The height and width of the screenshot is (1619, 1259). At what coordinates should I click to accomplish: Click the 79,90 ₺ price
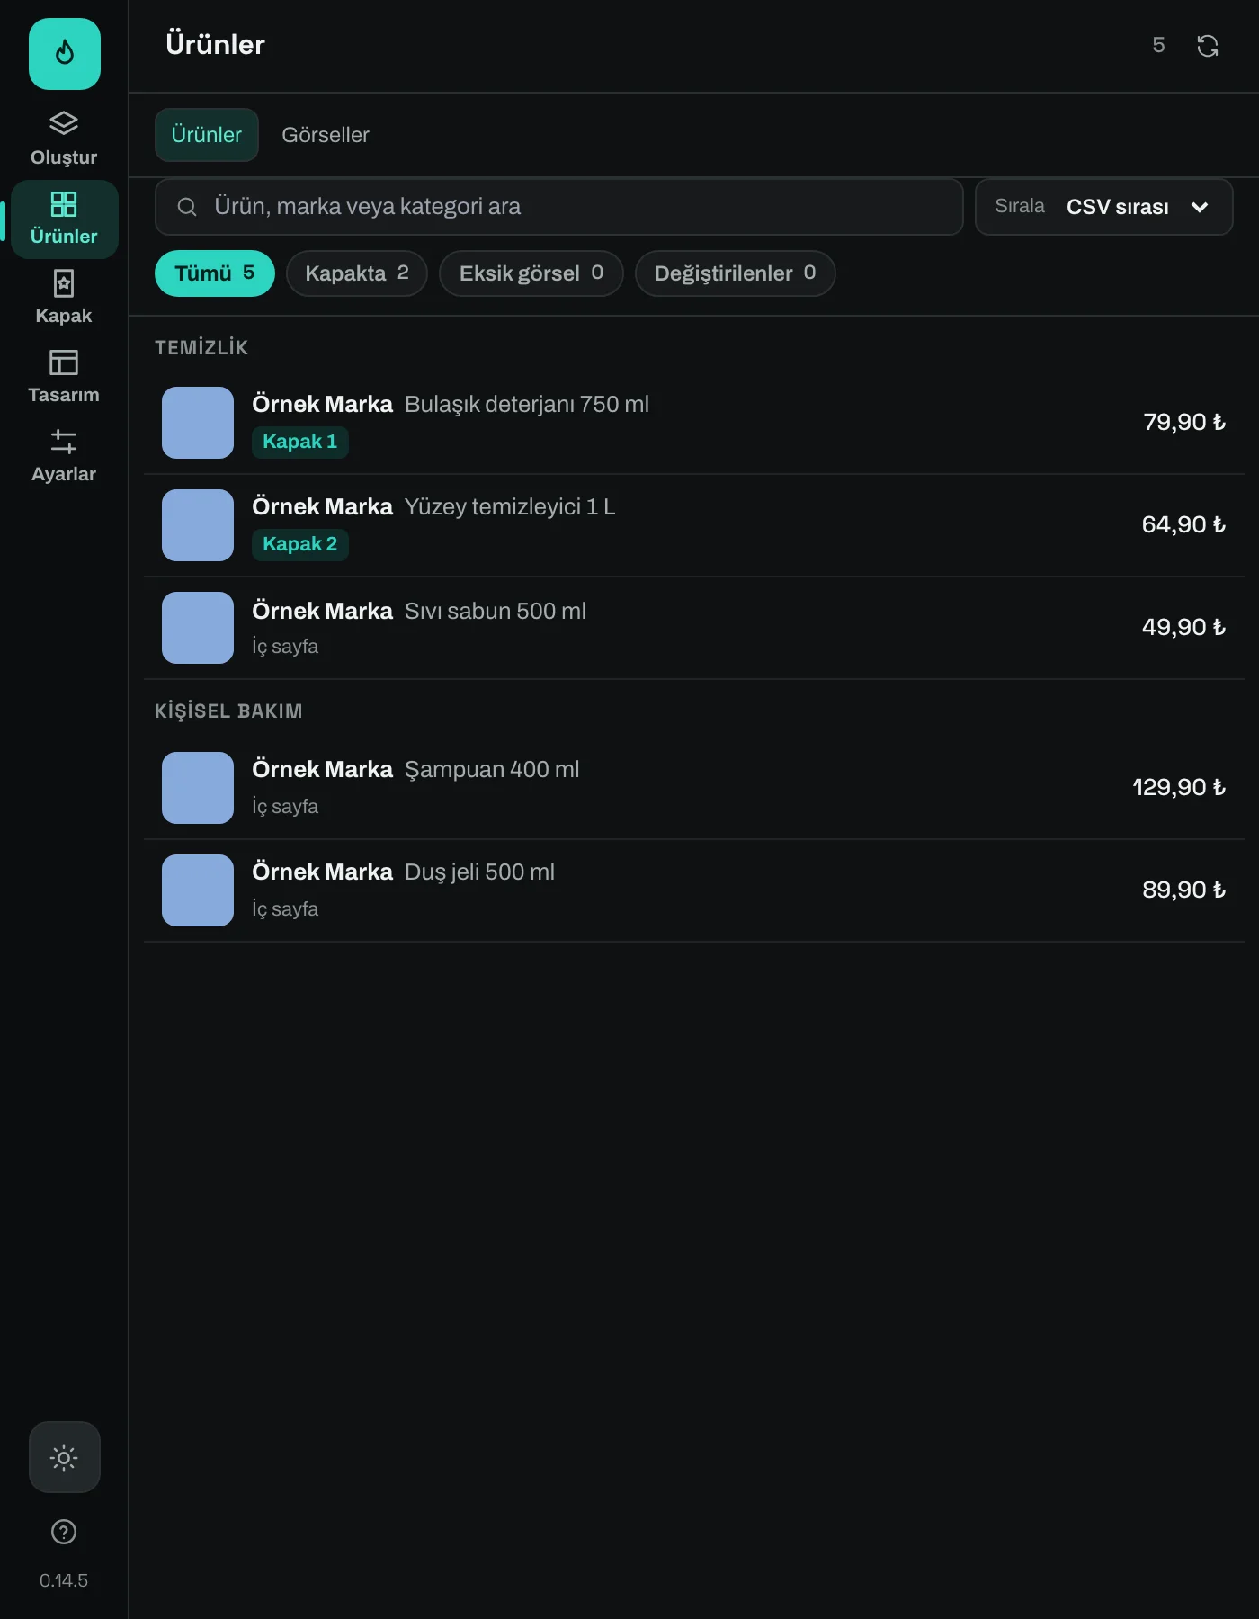click(x=1184, y=423)
